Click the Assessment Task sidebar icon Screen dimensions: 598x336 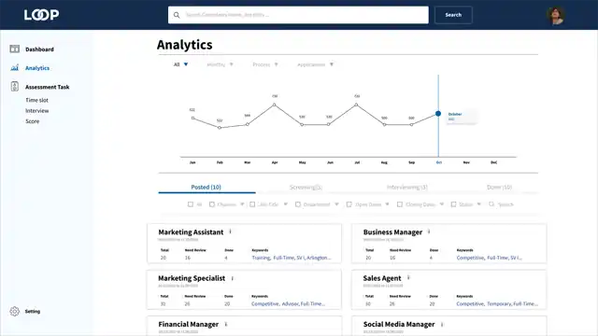tap(15, 87)
